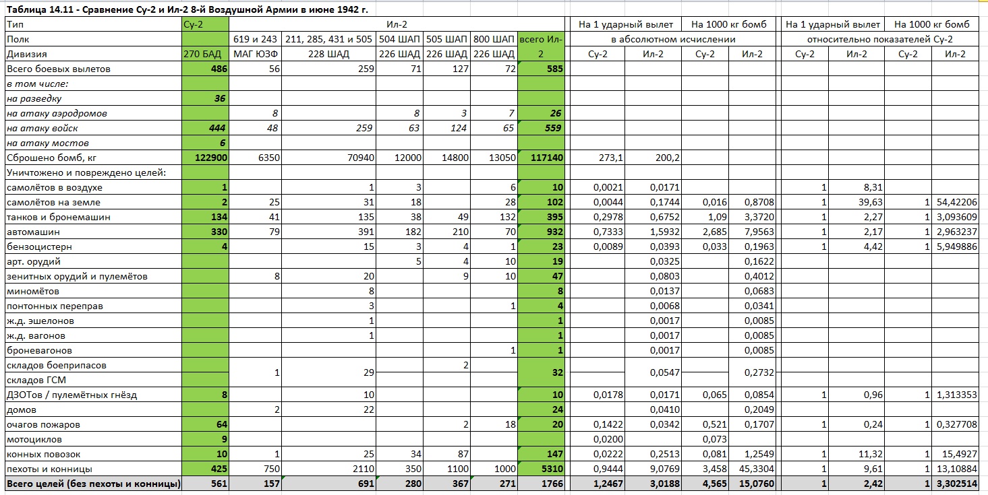The image size is (988, 495).
Task: Click Su-2 troop attack value 444
Action: coord(206,128)
